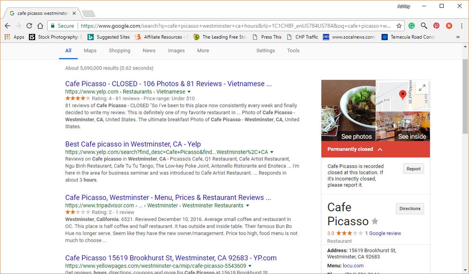Expand the map with fullscreen icon
The width and height of the screenshot is (469, 274).
tap(422, 88)
